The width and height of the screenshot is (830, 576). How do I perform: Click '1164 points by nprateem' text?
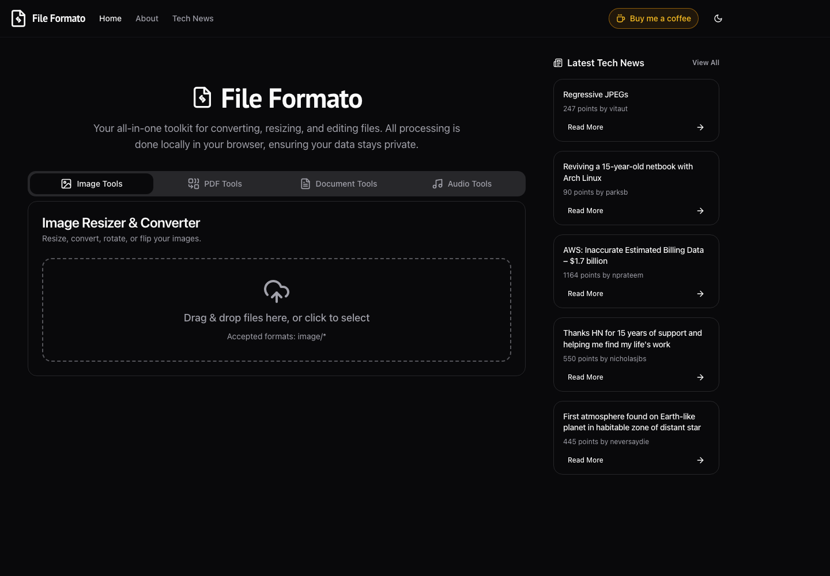pos(603,275)
